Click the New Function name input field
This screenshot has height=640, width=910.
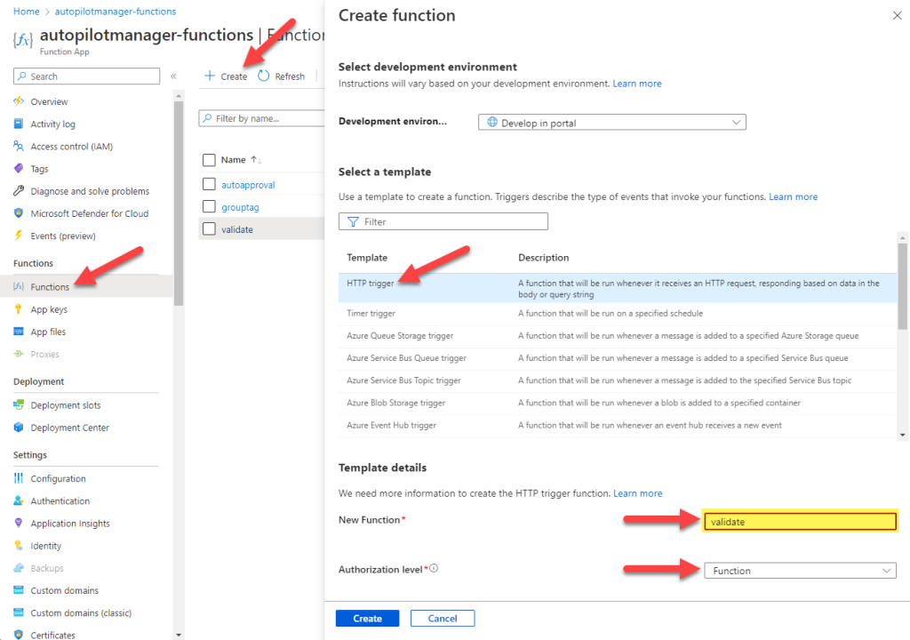click(x=799, y=521)
